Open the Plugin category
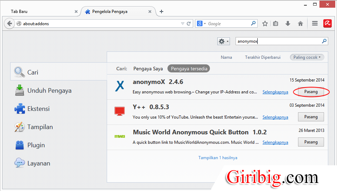This screenshot has height=191, width=337. (x=59, y=145)
